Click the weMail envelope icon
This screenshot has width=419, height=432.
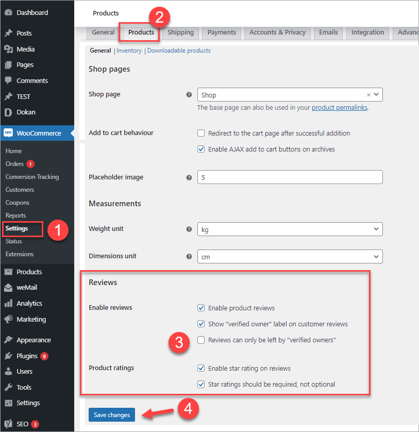tap(8, 288)
